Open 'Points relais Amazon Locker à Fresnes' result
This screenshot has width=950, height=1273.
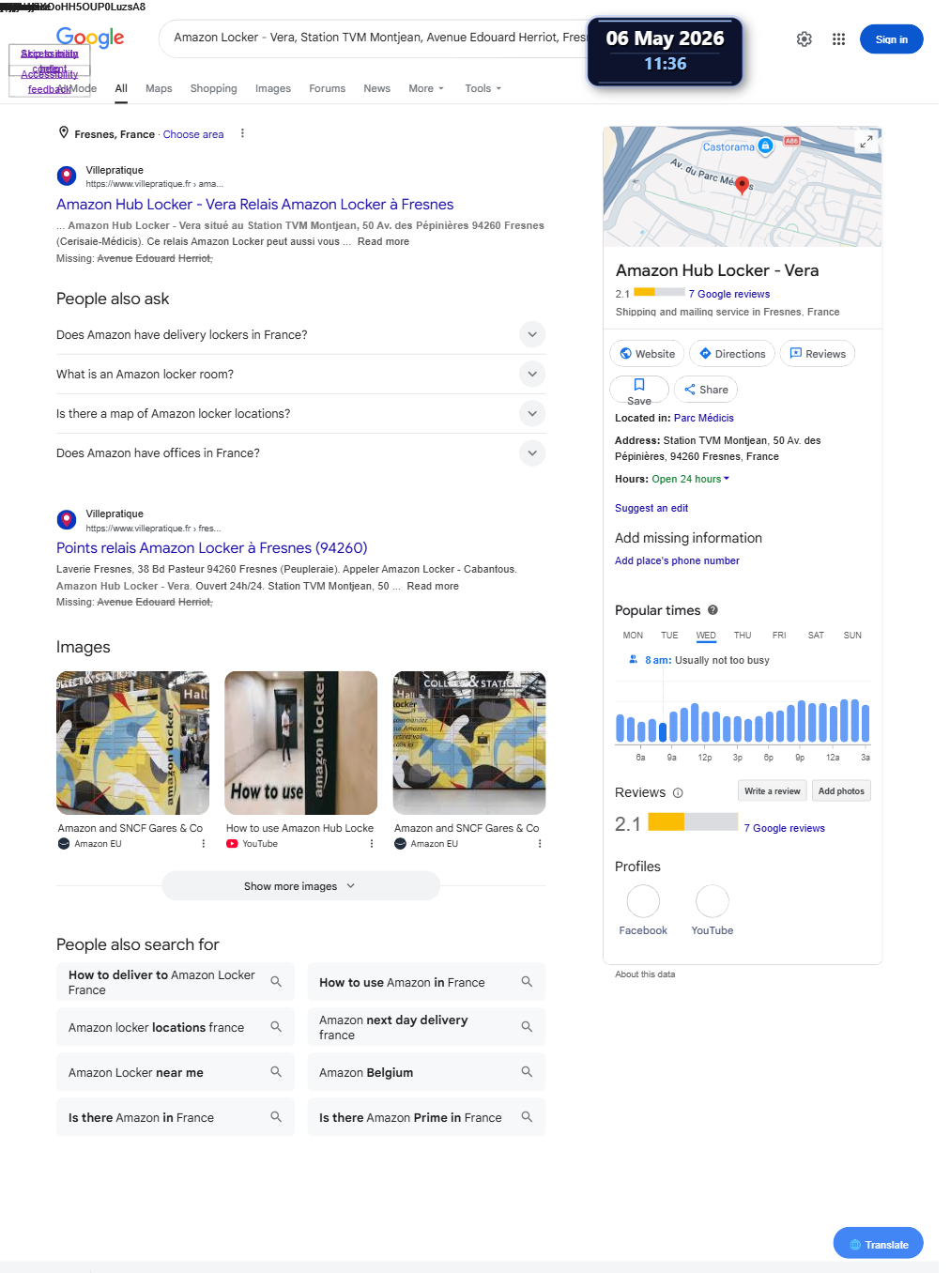click(x=211, y=548)
